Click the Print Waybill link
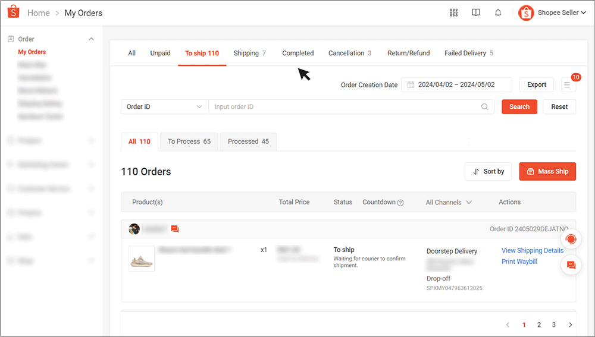 519,262
